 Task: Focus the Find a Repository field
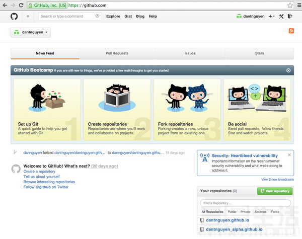[x=246, y=203]
